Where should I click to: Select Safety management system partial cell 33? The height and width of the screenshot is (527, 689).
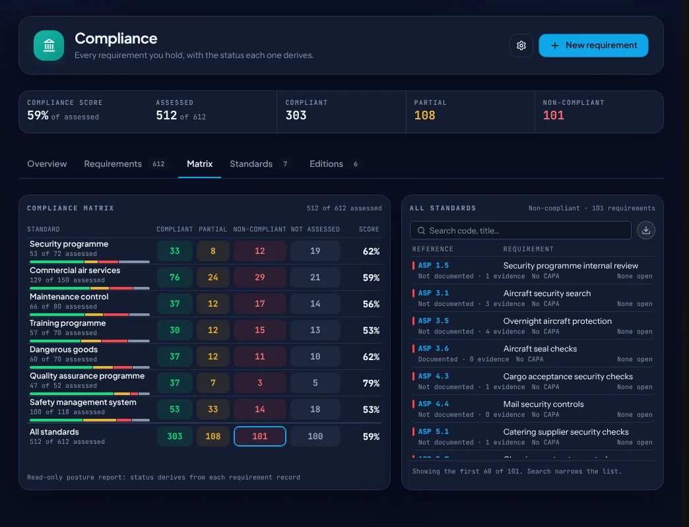[213, 409]
